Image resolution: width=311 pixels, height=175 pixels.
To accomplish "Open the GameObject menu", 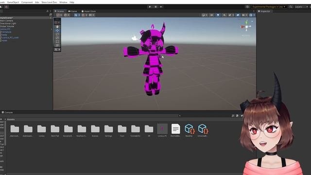I will tap(13, 2).
